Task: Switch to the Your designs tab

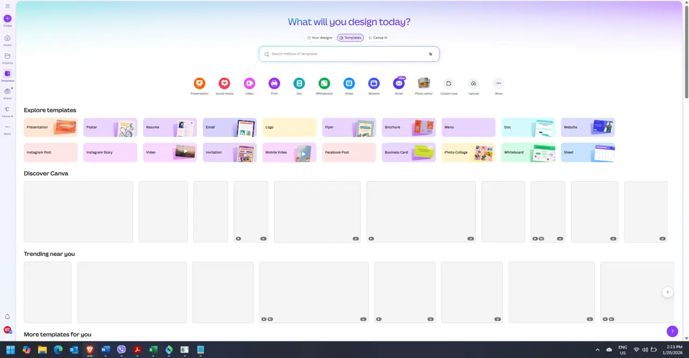Action: (320, 38)
